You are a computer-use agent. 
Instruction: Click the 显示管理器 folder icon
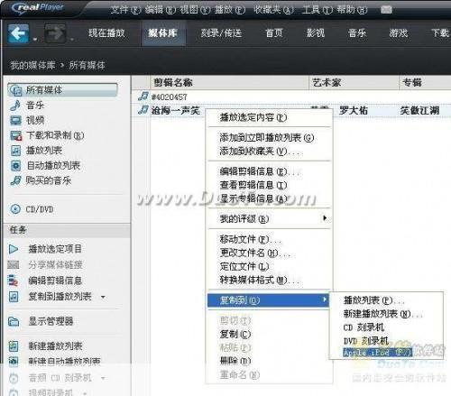14,321
